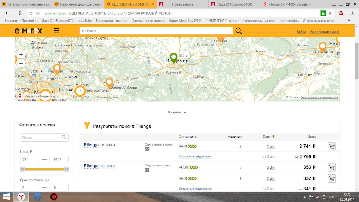359x202 pixels.
Task: Click Условия использования on map
Action: pyautogui.click(x=320, y=97)
